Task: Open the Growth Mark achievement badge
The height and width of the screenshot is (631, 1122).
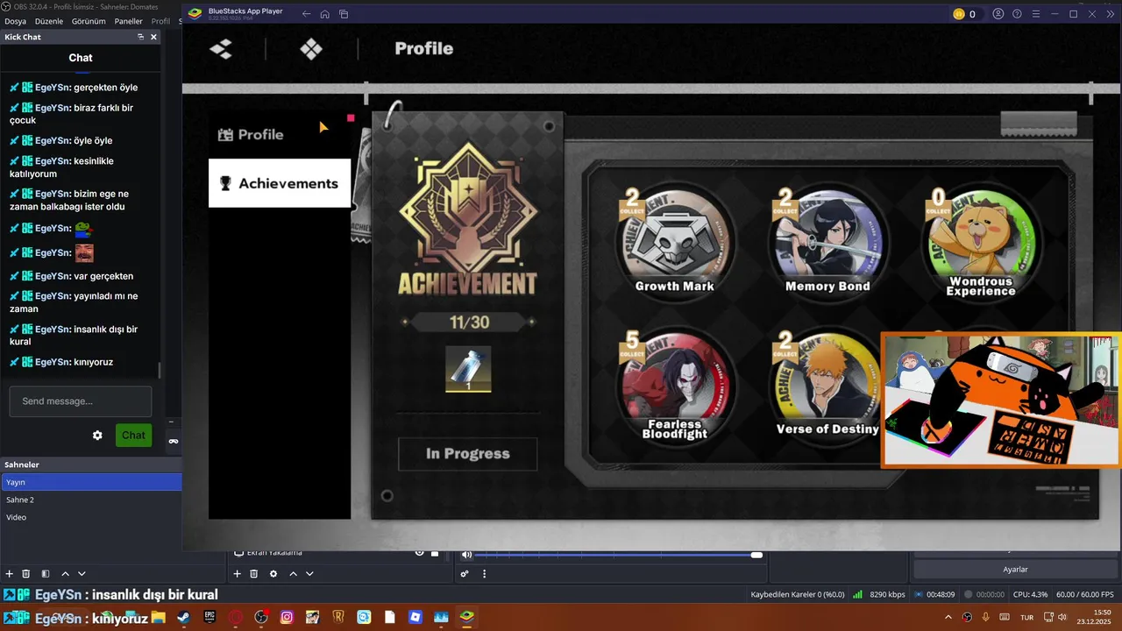Action: pos(675,241)
